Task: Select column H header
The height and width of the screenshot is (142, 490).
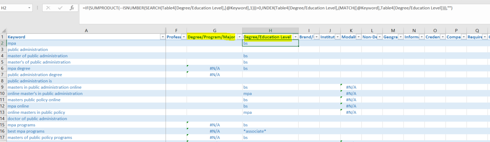Action: (270, 30)
